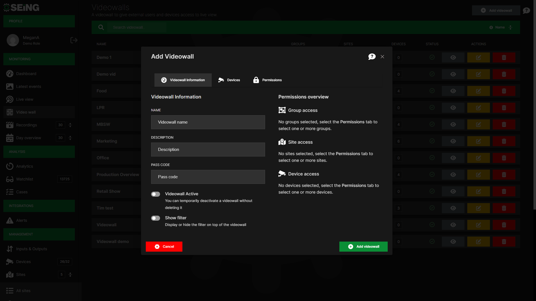The width and height of the screenshot is (536, 301).
Task: Delete the Retail Show videowall
Action: pos(504,191)
